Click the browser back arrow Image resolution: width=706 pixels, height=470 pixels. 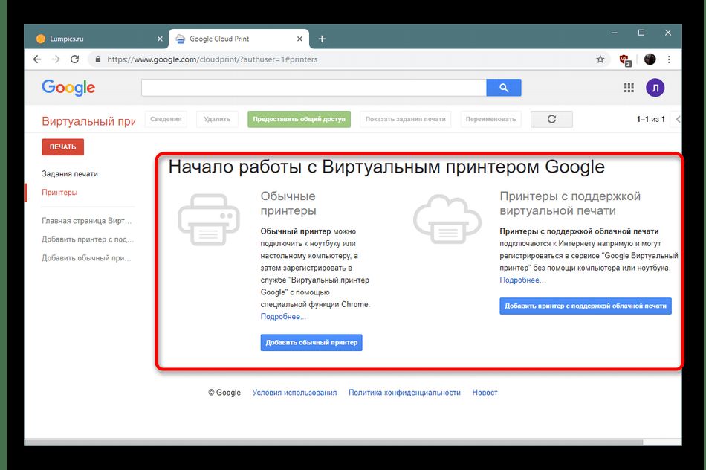[37, 59]
